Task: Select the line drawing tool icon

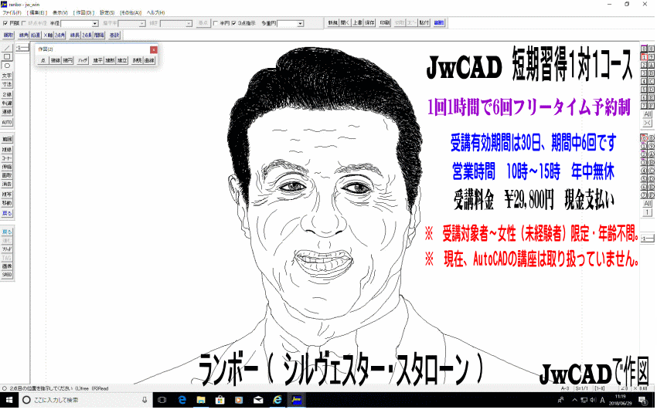Action: pos(7,48)
